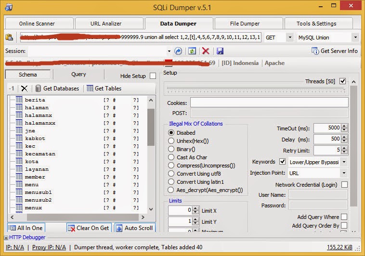Select the menusub1 table row
Image resolution: width=365 pixels, height=256 pixels.
pyautogui.click(x=78, y=192)
